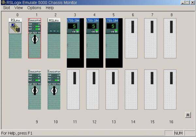Click the empty slot 6
This screenshot has width=196, height=138.
pyautogui.click(x=131, y=38)
